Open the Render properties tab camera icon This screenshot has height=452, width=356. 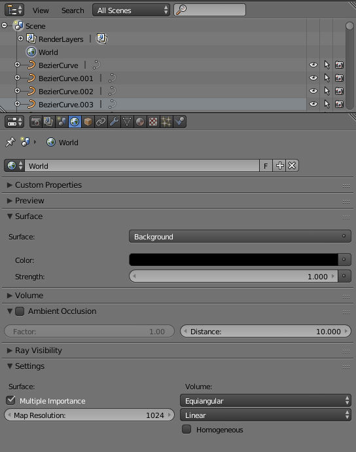tap(36, 122)
